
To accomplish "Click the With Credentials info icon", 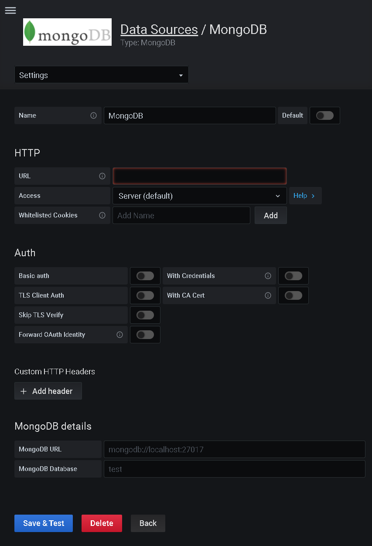I will (x=268, y=275).
